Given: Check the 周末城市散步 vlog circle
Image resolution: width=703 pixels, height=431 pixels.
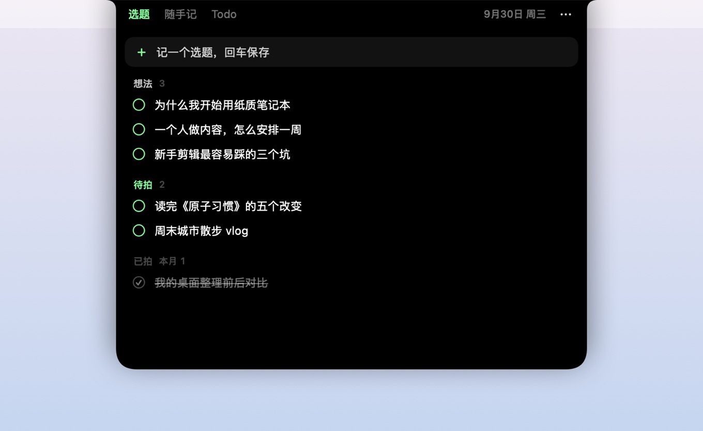Looking at the screenshot, I should pos(139,231).
